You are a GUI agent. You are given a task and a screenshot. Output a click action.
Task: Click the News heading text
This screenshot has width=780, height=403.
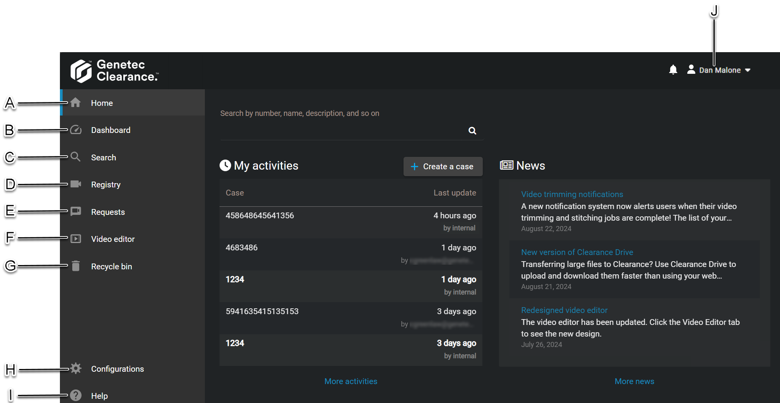[530, 165]
